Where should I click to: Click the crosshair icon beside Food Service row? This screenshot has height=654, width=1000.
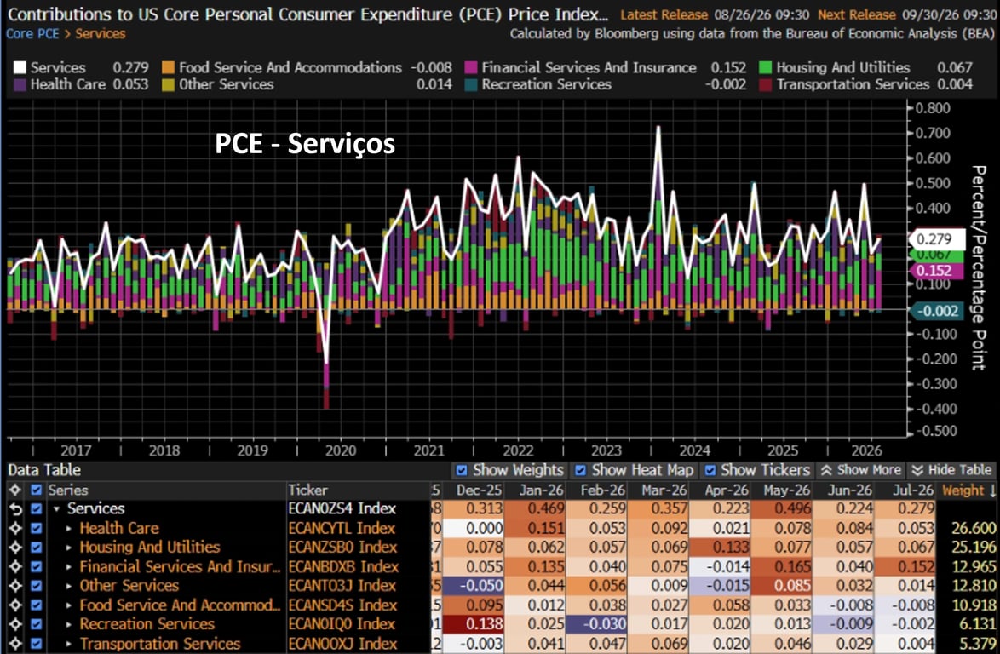pyautogui.click(x=14, y=605)
